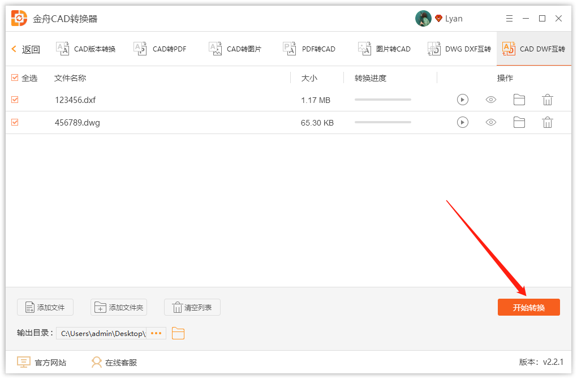Start converting 123456.dxf using its play icon
Image resolution: width=577 pixels, height=379 pixels.
tap(462, 100)
